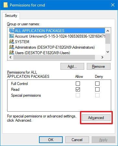Remove the selected group with Remove
The height and width of the screenshot is (146, 118).
[x=98, y=67]
